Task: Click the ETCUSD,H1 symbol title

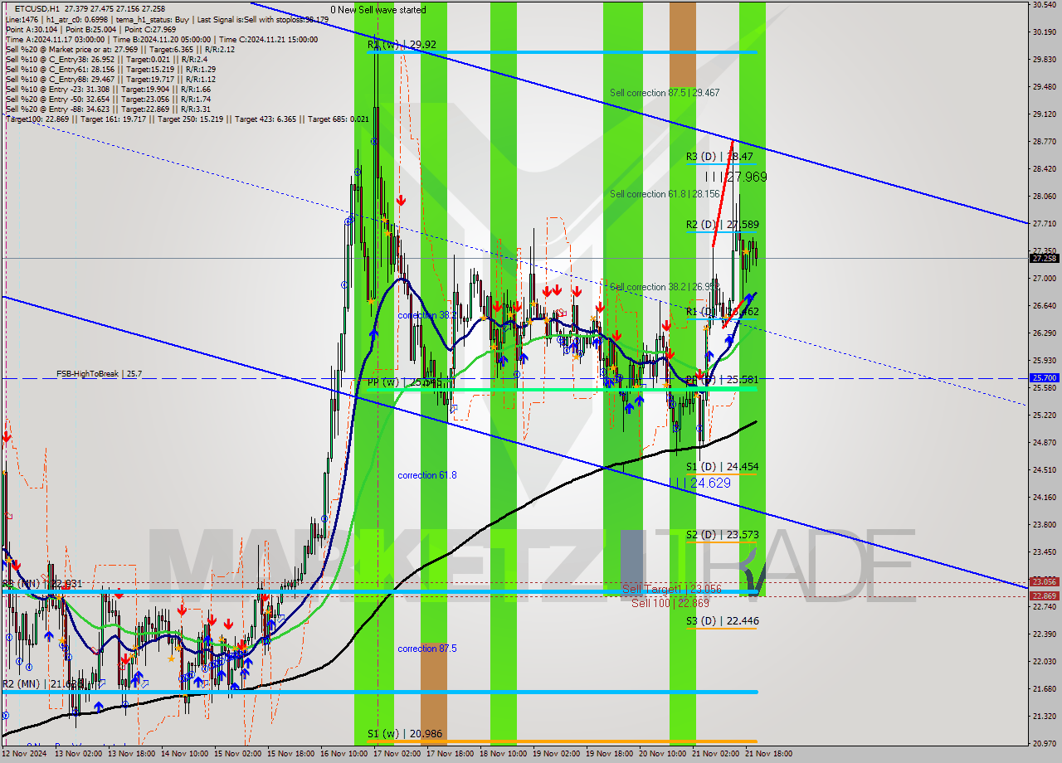Action: tap(37, 7)
